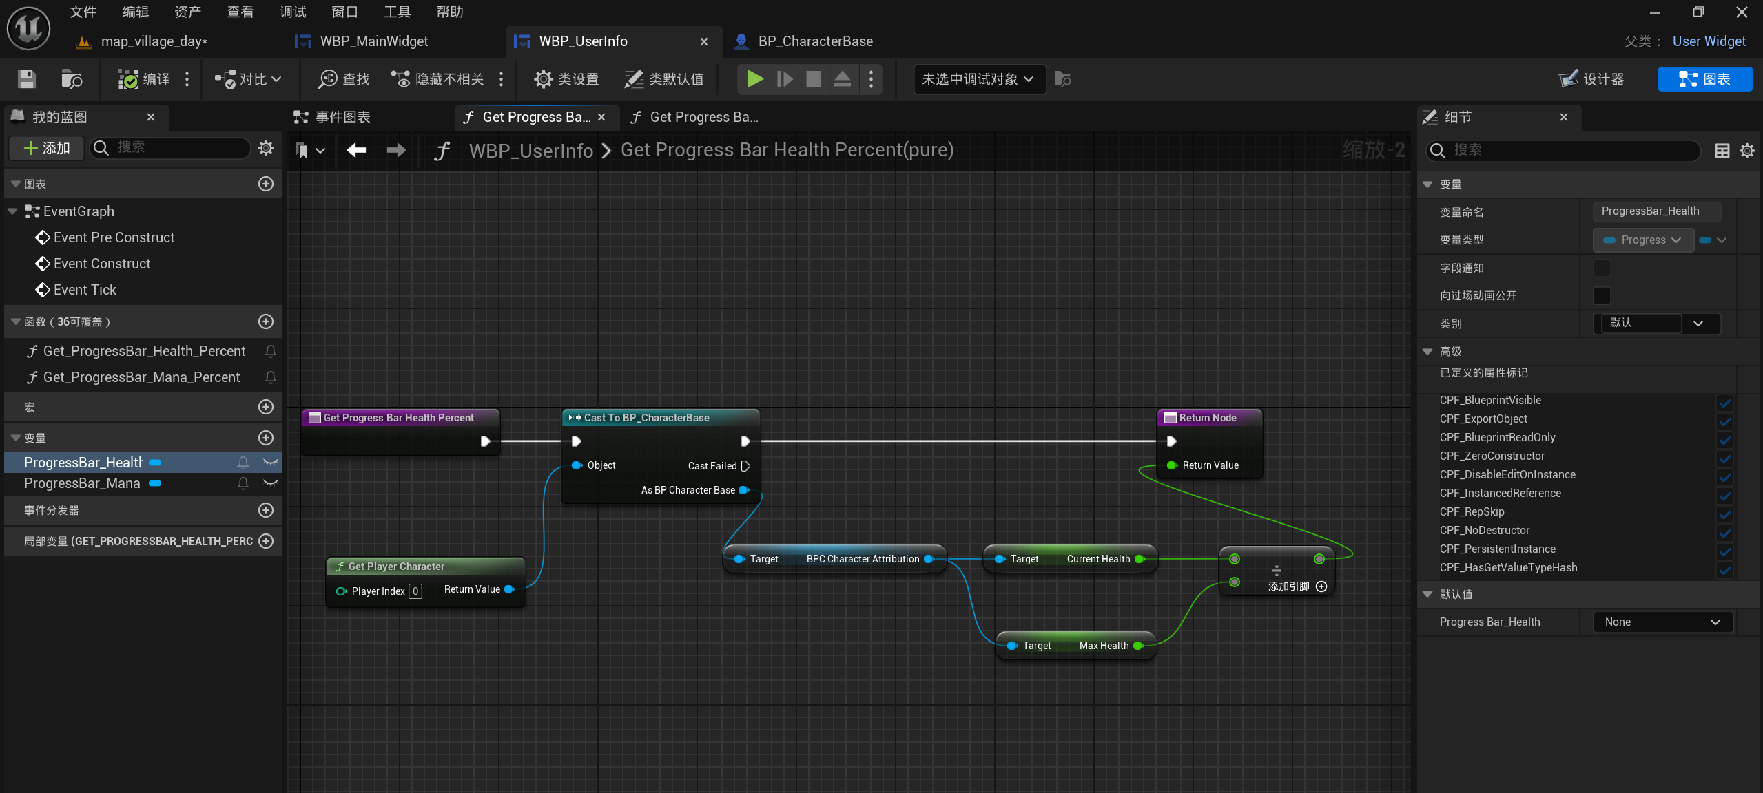This screenshot has height=793, width=1763.
Task: Open Class Settings gear in toolbar
Action: [543, 79]
